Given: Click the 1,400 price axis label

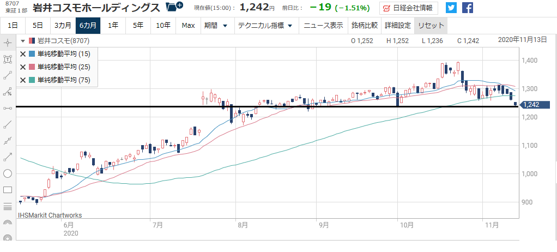Looking at the screenshot, I should pyautogui.click(x=529, y=61).
